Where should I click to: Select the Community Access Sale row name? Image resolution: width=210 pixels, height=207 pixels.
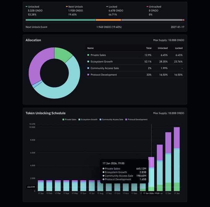click(105, 68)
